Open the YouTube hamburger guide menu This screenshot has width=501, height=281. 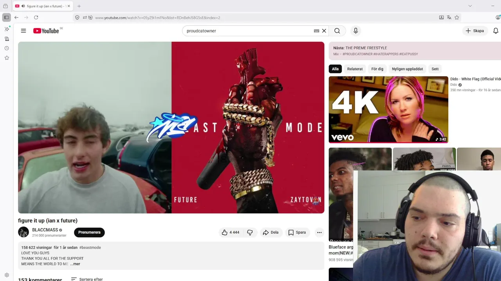pos(23,31)
